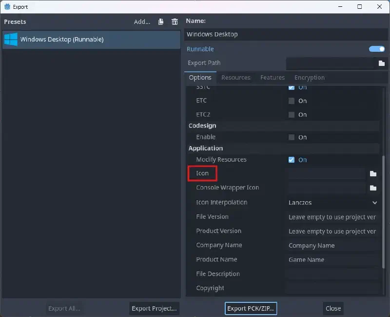Enable the ETC checkbox
390x317 pixels.
coord(291,101)
